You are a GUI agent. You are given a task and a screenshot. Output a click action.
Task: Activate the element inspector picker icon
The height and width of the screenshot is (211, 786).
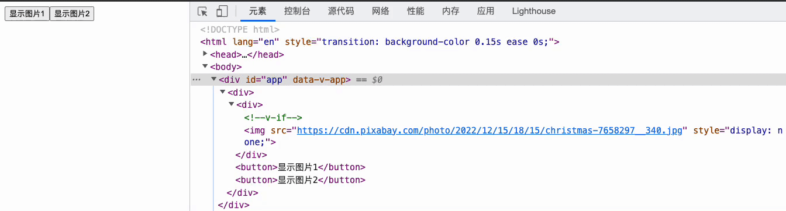(203, 11)
